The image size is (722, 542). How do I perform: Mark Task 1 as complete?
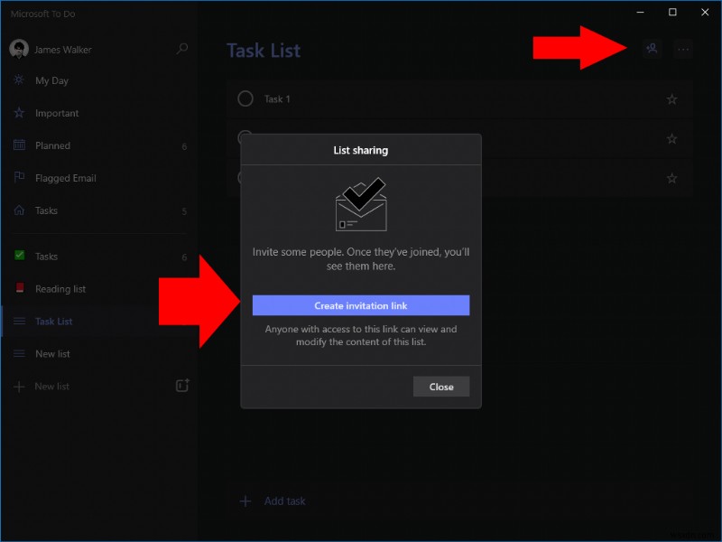[x=244, y=99]
